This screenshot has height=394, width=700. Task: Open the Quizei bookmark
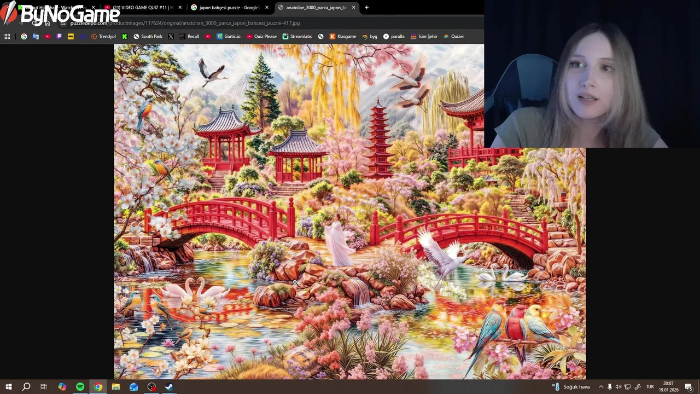(x=453, y=37)
